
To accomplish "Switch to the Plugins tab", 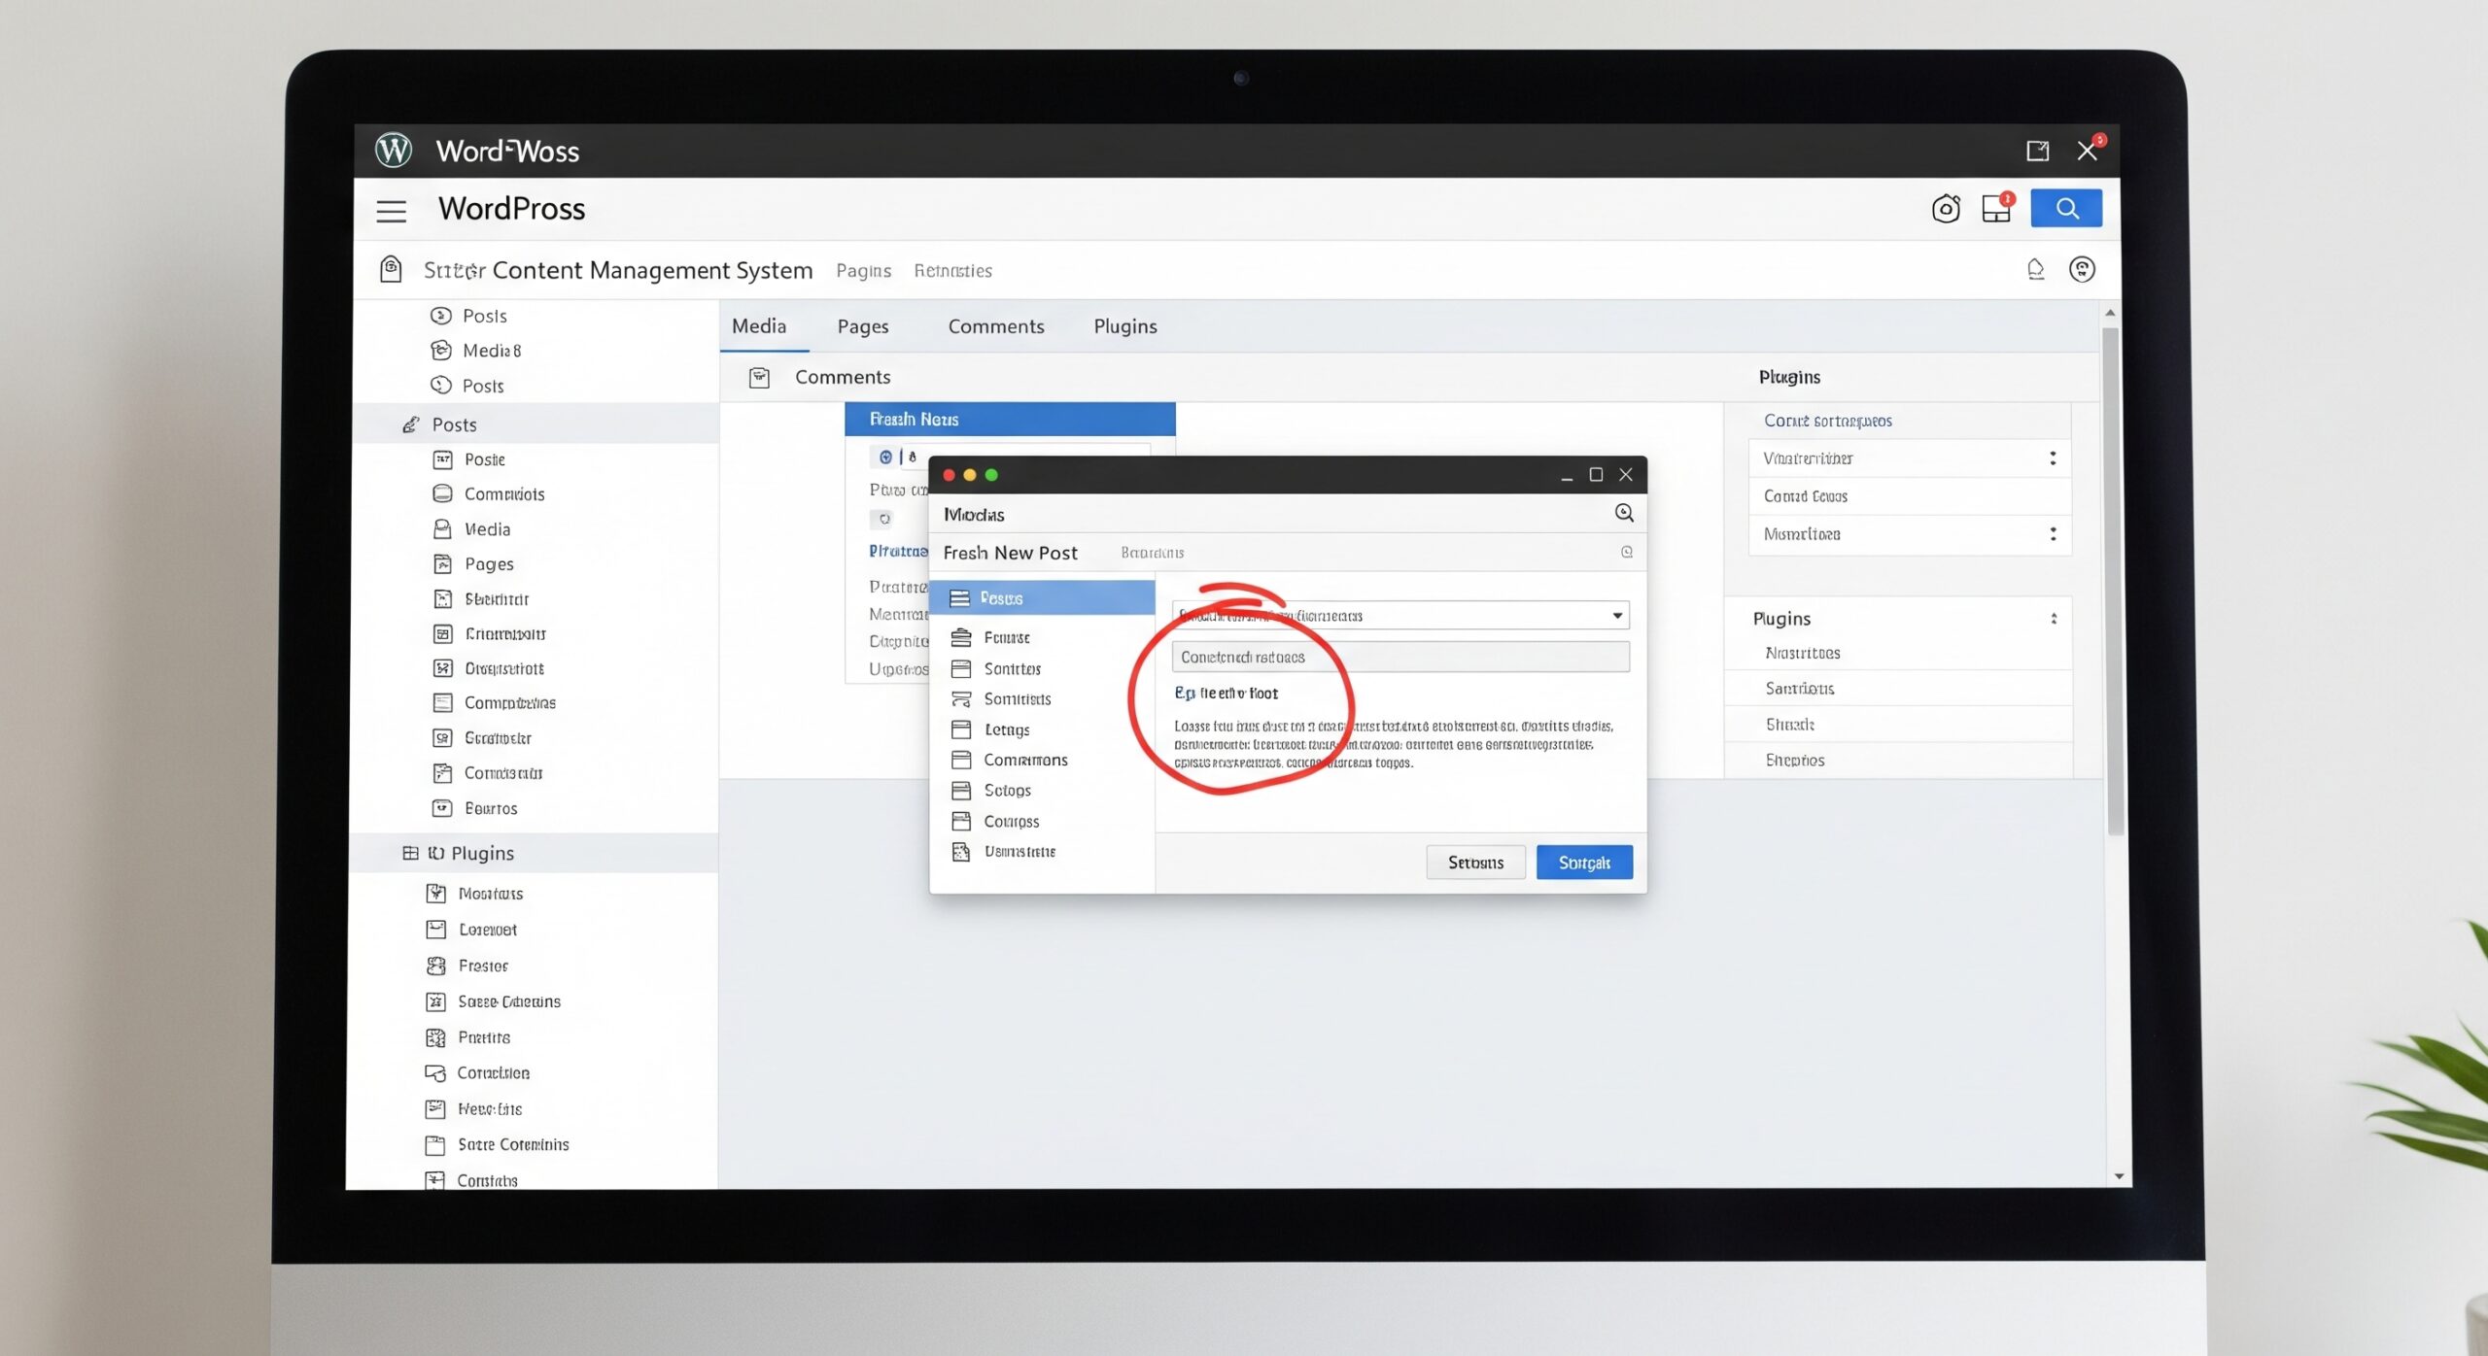I will pos(1125,326).
